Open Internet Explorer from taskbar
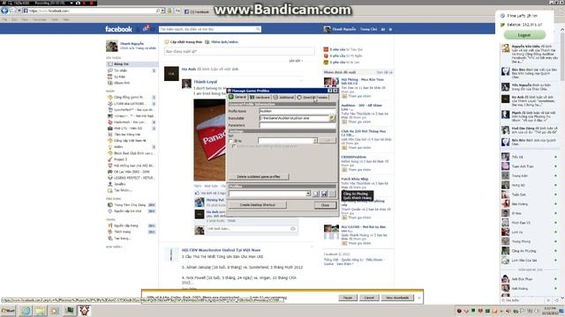 click(x=26, y=311)
